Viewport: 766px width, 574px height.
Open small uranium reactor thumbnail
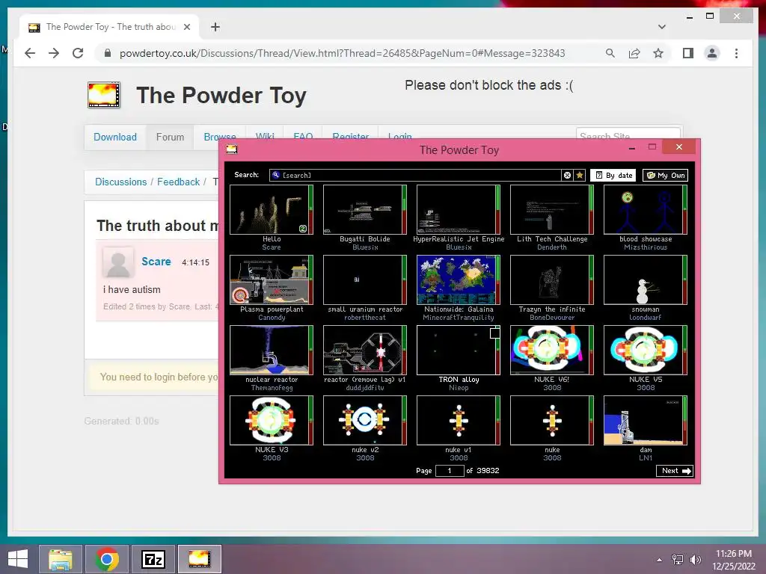(x=365, y=280)
